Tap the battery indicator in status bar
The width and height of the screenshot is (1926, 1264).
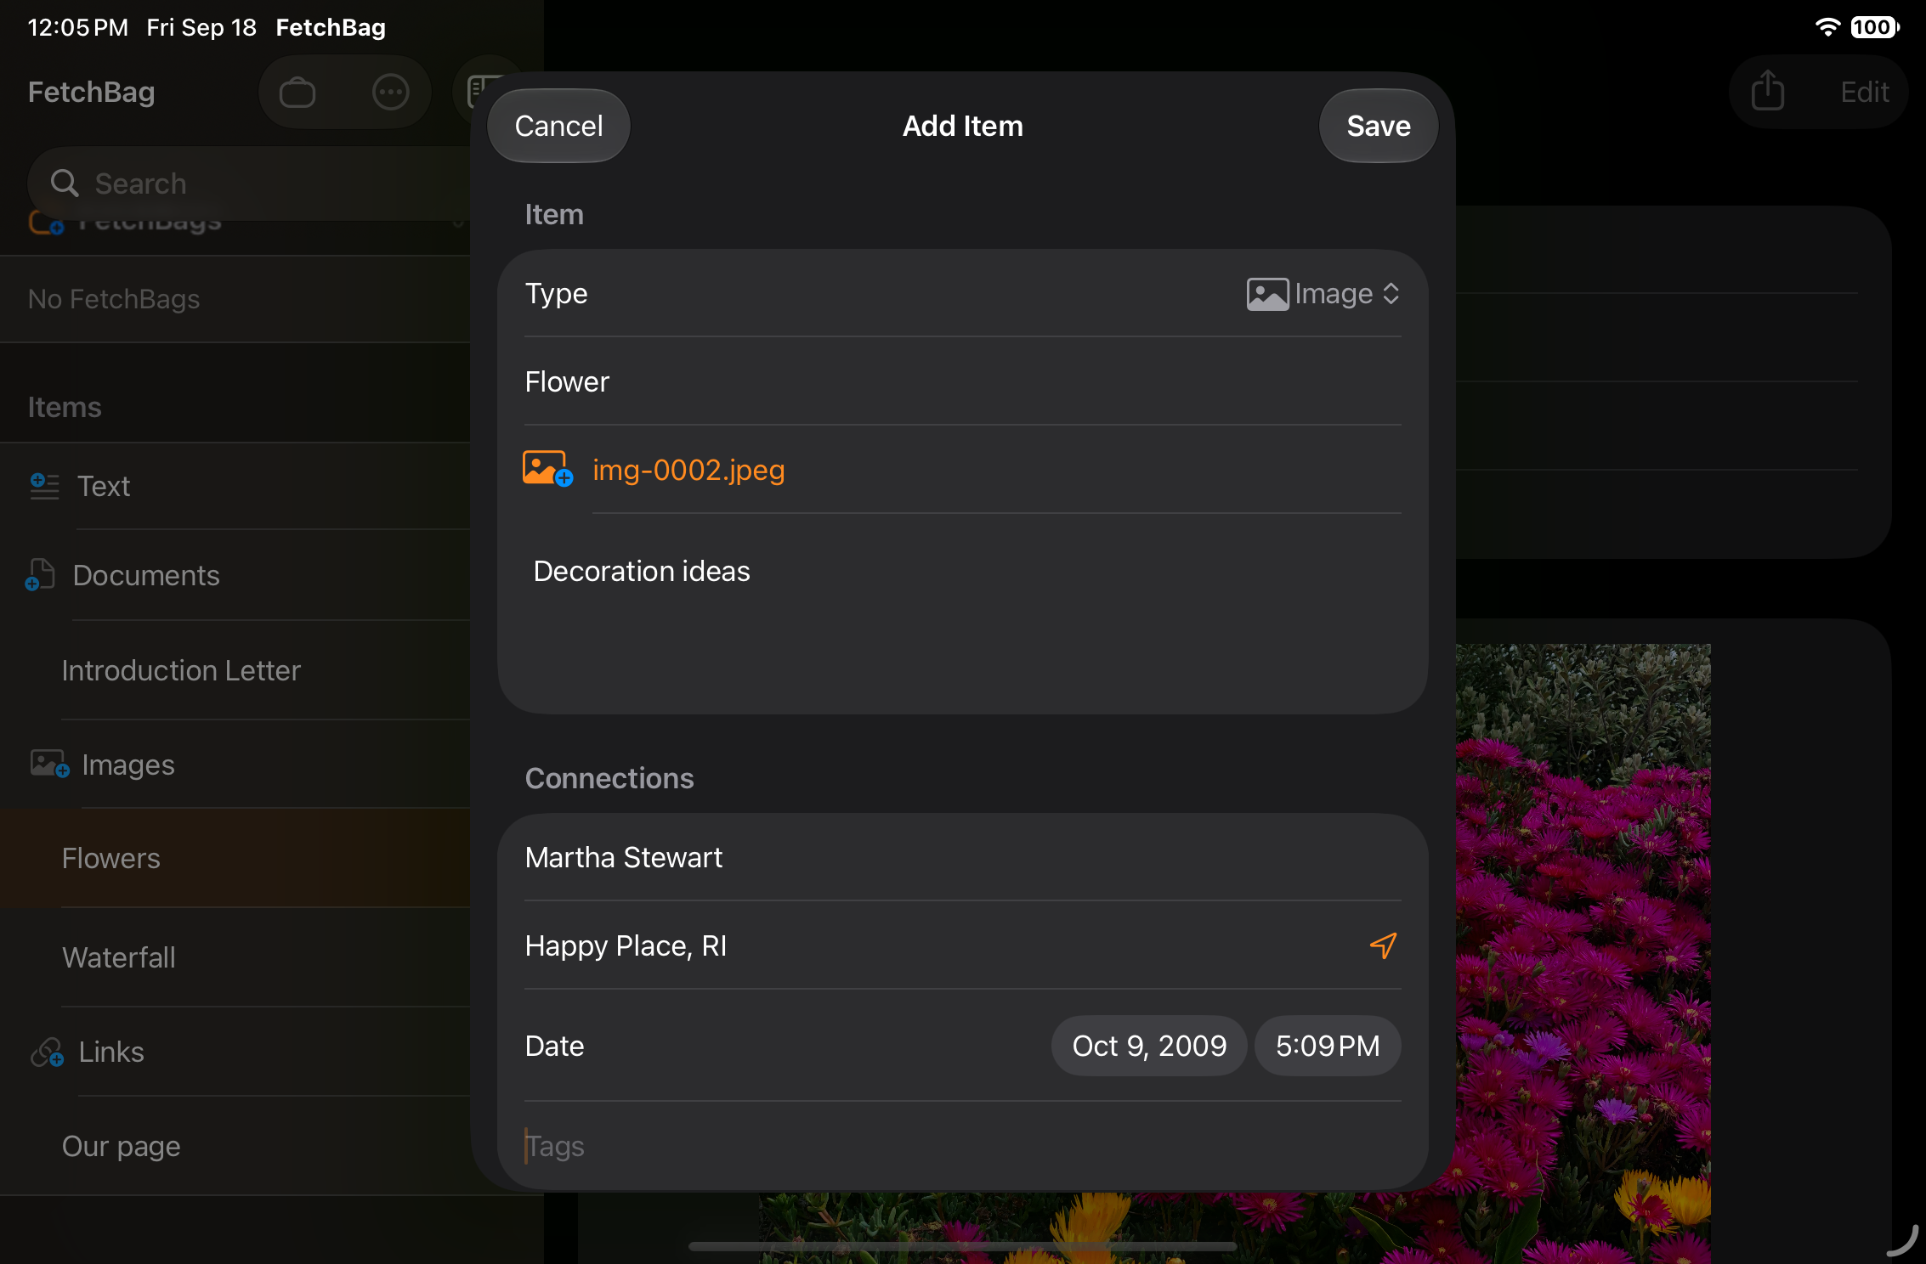[x=1873, y=27]
